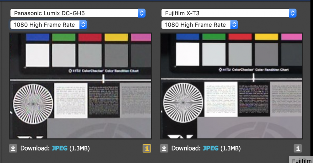Click the JPEG download link for Fujifilm
The height and width of the screenshot is (163, 313).
[211, 148]
